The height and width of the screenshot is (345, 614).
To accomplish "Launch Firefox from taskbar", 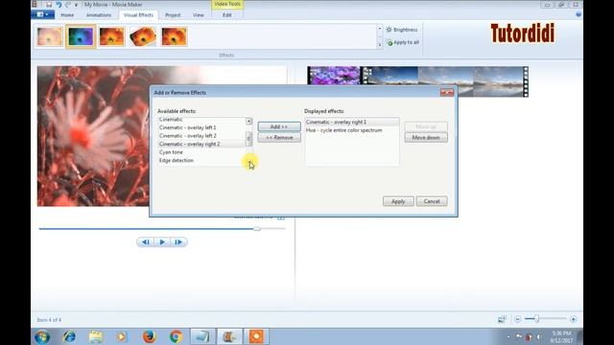I will [x=150, y=336].
